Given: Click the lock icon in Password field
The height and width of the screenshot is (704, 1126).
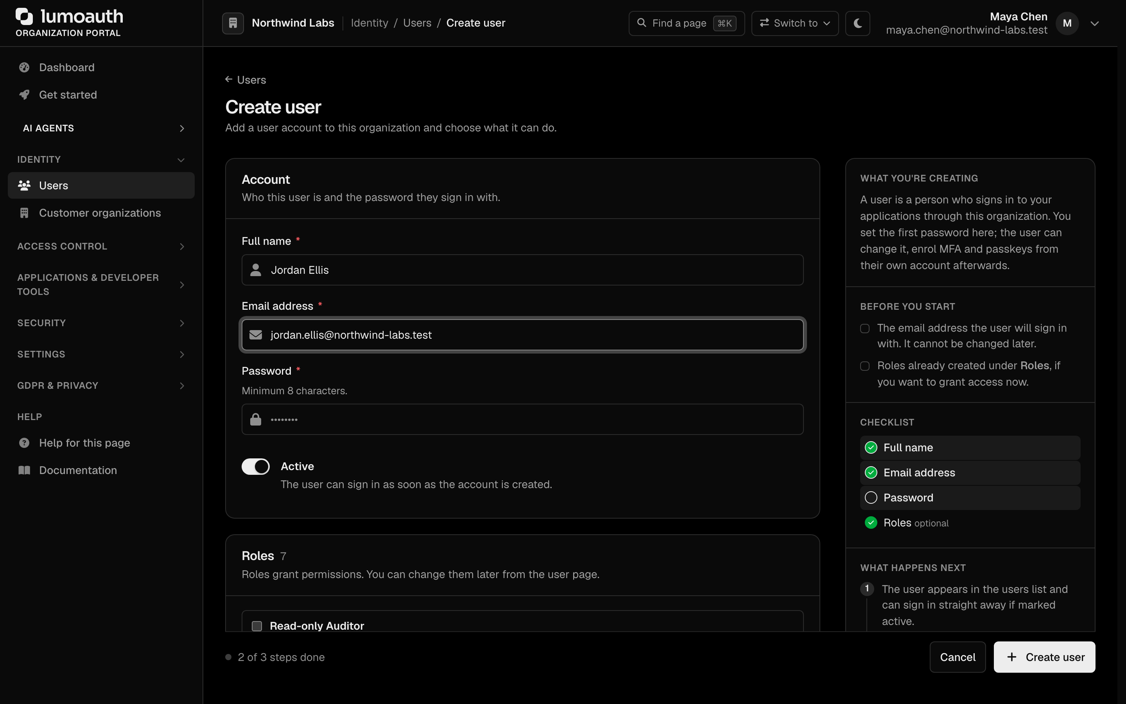Looking at the screenshot, I should pyautogui.click(x=255, y=419).
